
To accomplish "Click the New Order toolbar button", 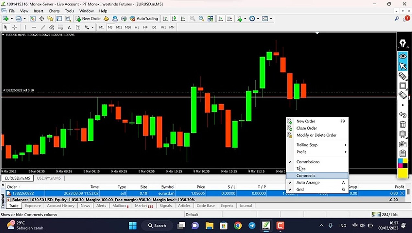I will (x=88, y=19).
